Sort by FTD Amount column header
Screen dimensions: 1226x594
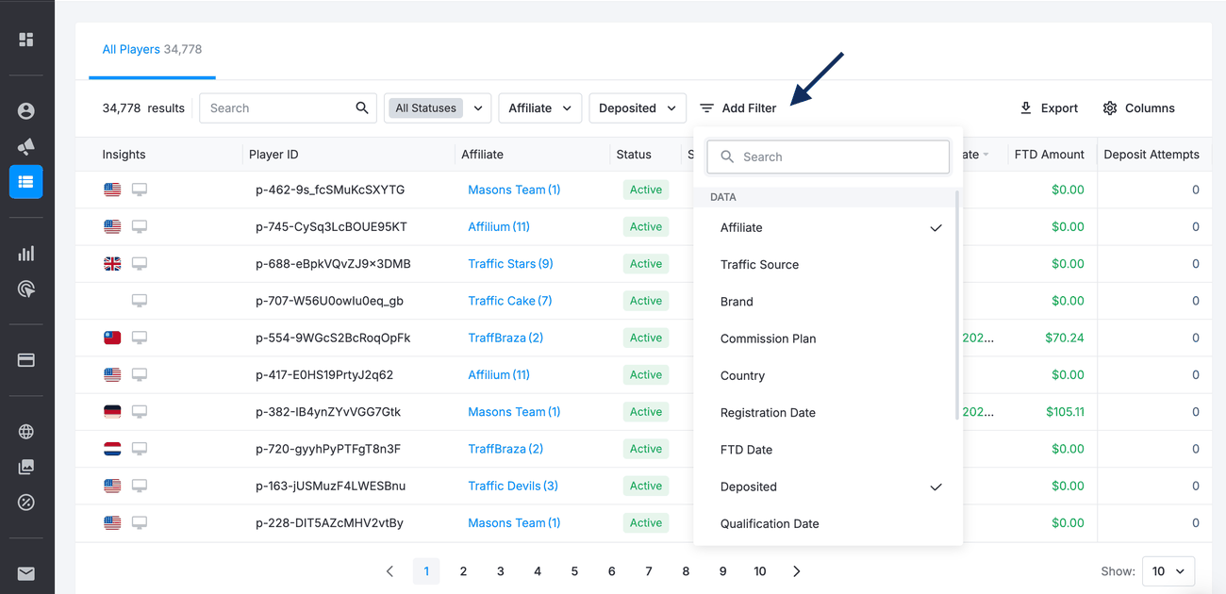click(1050, 155)
